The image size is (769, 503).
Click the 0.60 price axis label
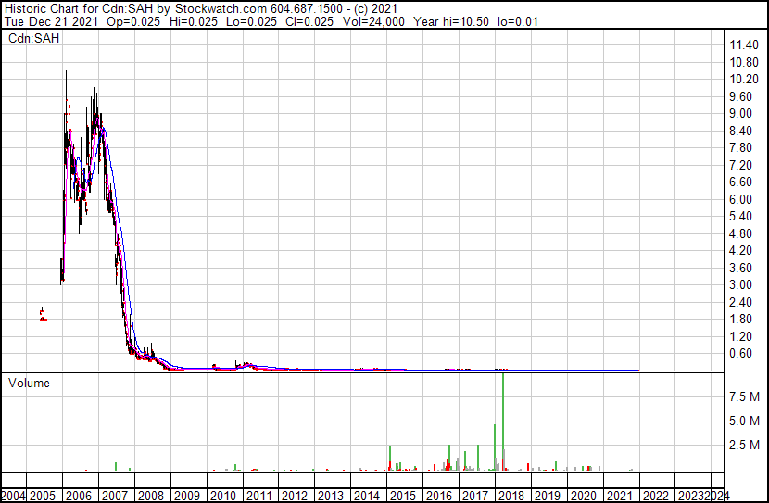(x=740, y=353)
